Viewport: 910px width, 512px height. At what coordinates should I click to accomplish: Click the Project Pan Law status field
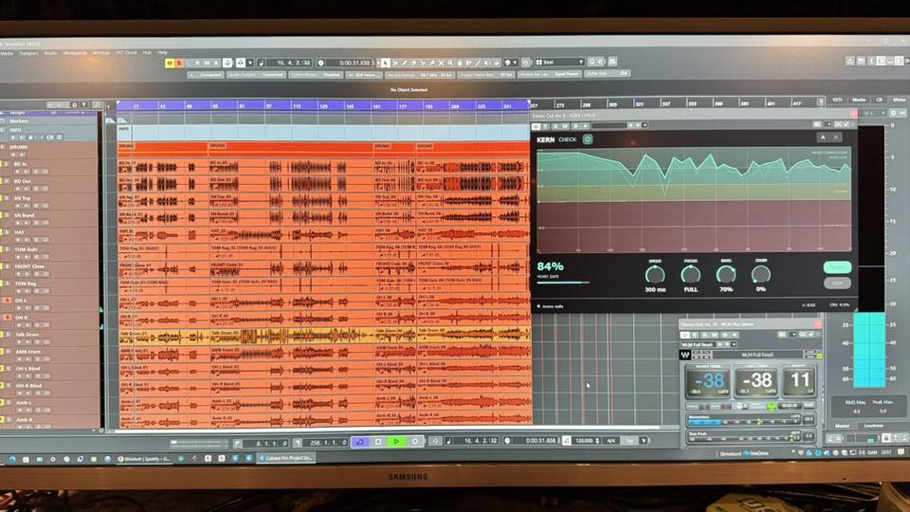tap(550, 74)
